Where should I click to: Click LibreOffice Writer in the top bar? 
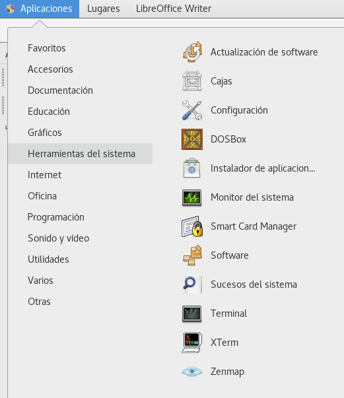coord(174,9)
